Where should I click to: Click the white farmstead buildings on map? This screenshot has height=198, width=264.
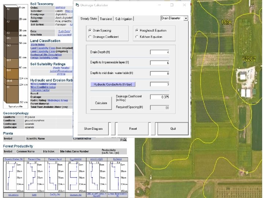click(243, 77)
